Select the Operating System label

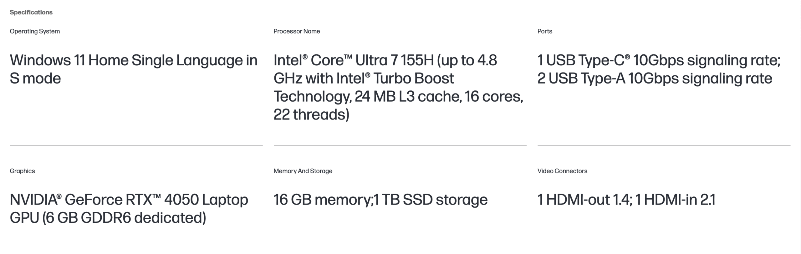point(35,31)
